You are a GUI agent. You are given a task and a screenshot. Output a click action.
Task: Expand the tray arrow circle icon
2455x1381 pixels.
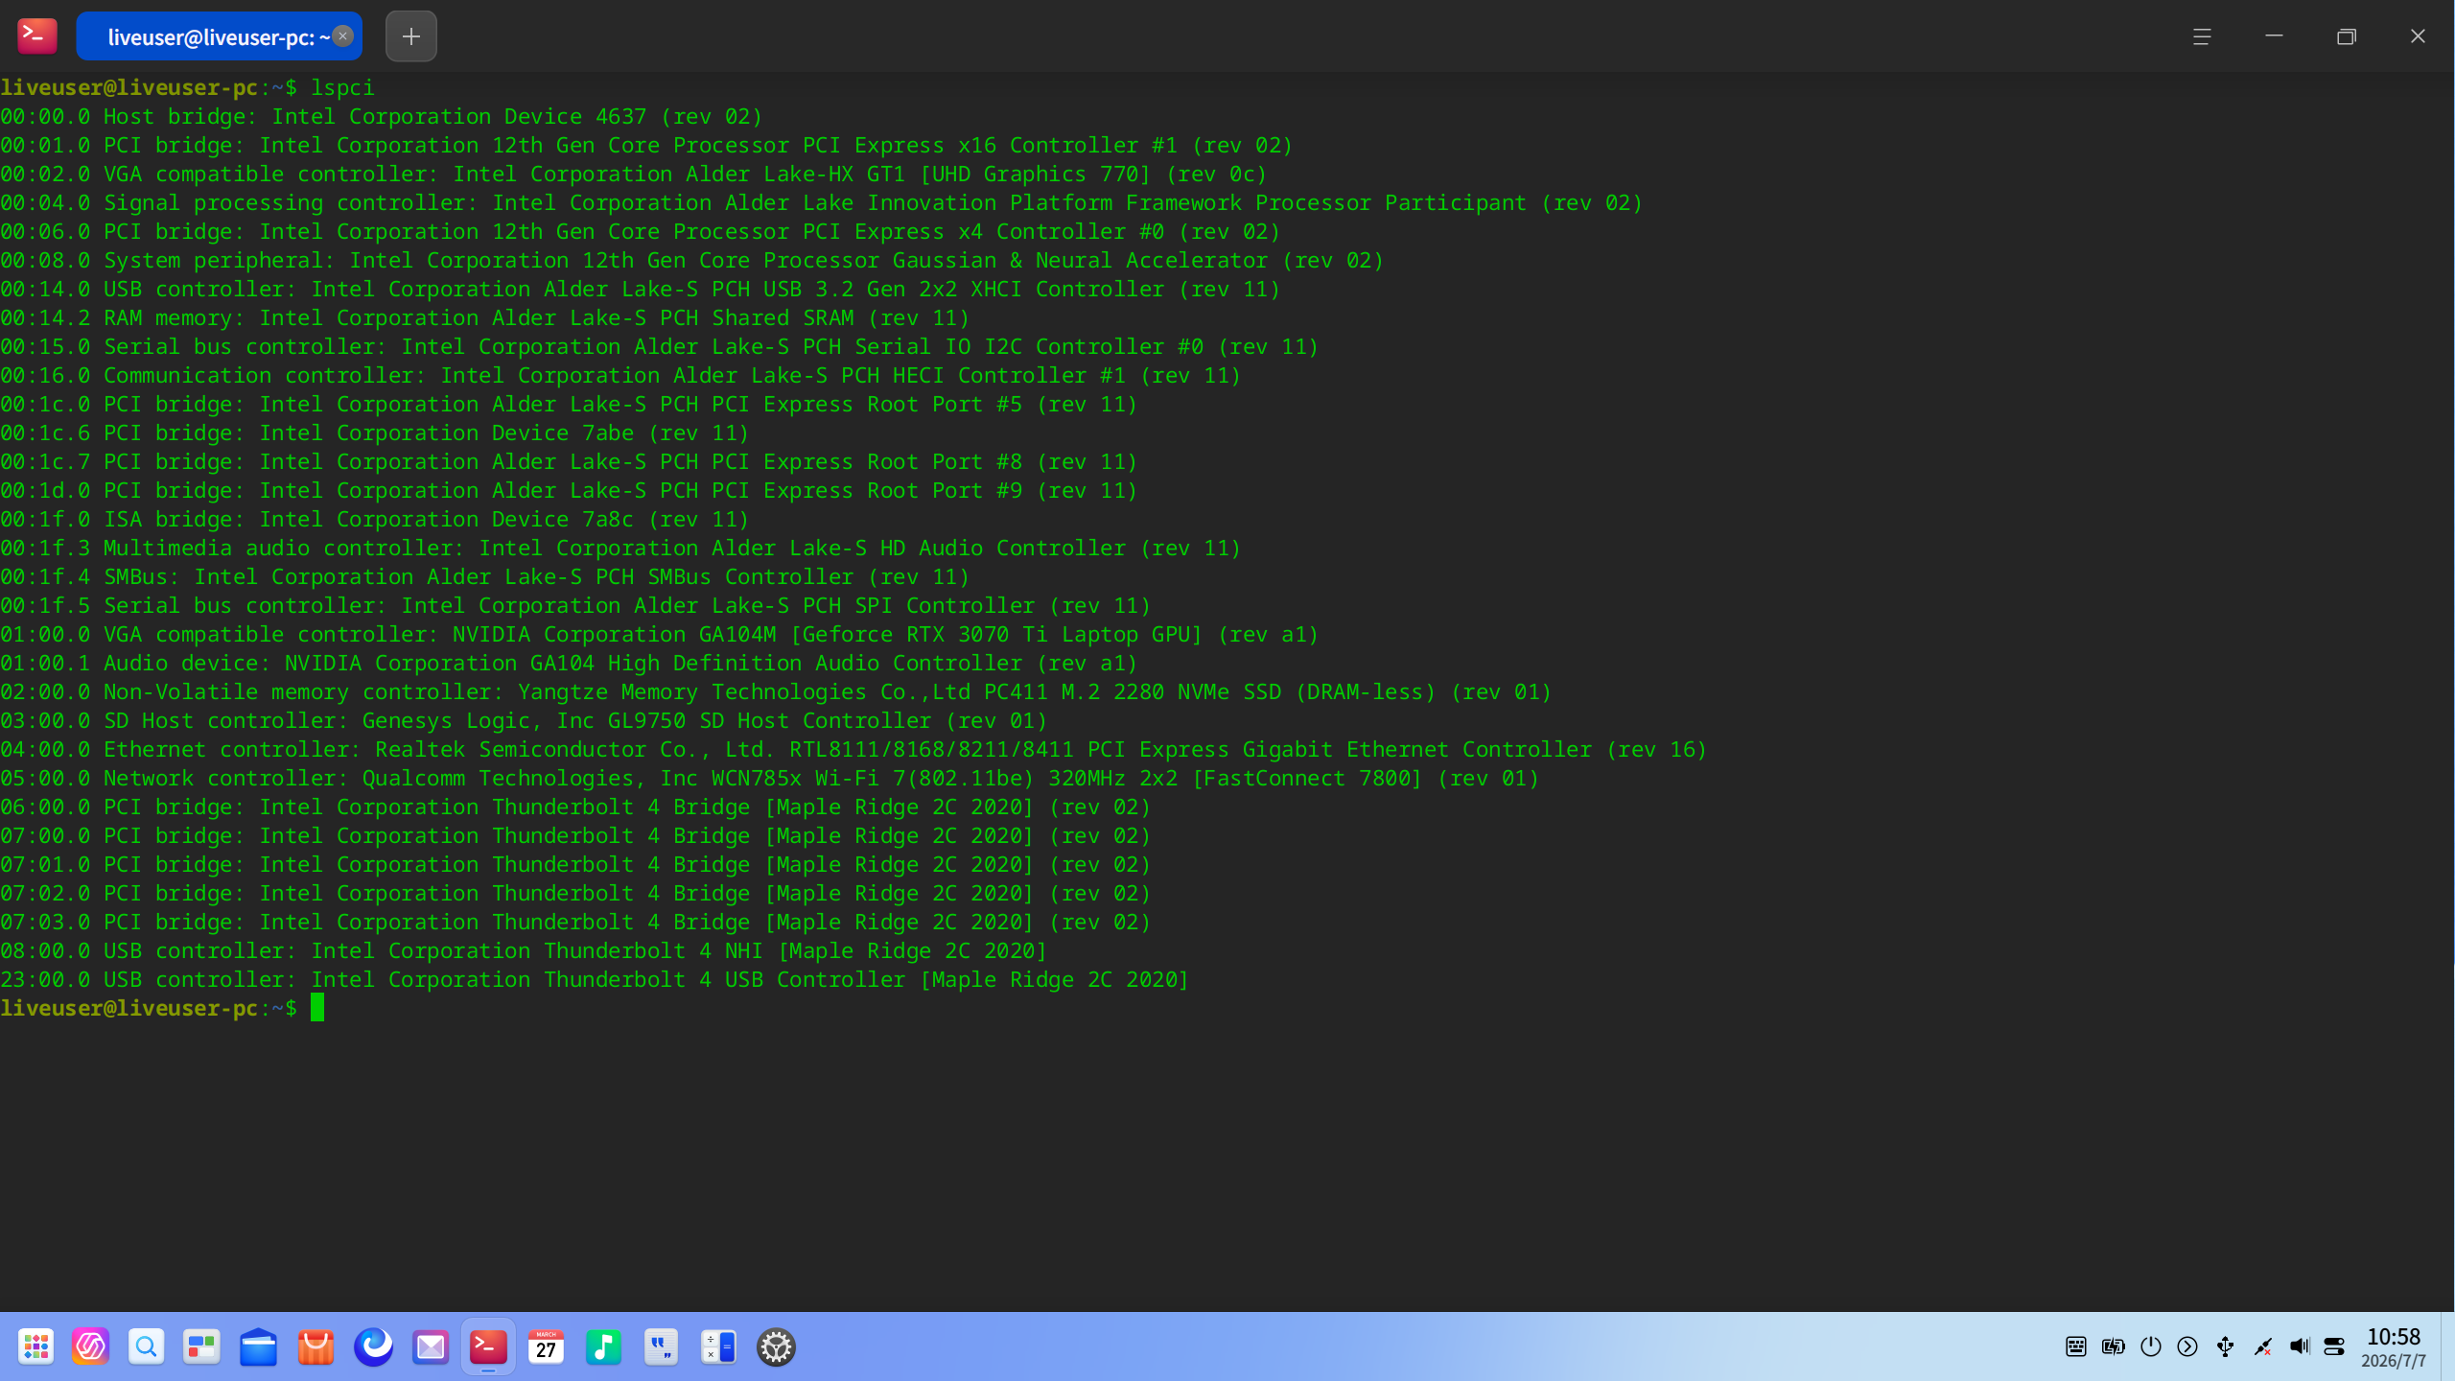click(2187, 1347)
